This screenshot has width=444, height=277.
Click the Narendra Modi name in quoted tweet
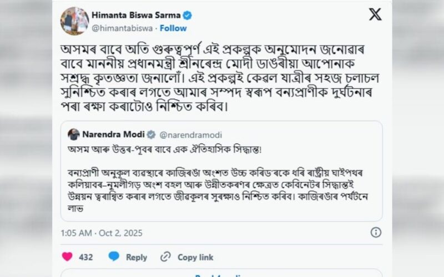coord(113,134)
